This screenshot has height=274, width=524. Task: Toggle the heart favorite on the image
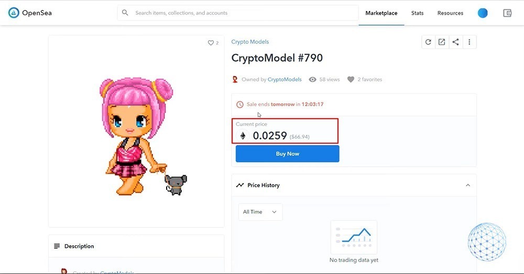coord(211,43)
